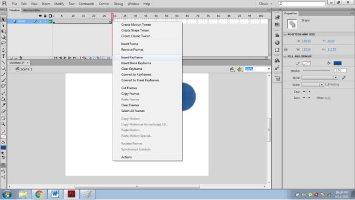355x200 pixels.
Task: Select the Pen tool
Action: point(3,50)
